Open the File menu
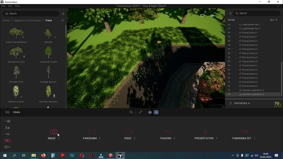This screenshot has width=283, height=159. point(3,6)
